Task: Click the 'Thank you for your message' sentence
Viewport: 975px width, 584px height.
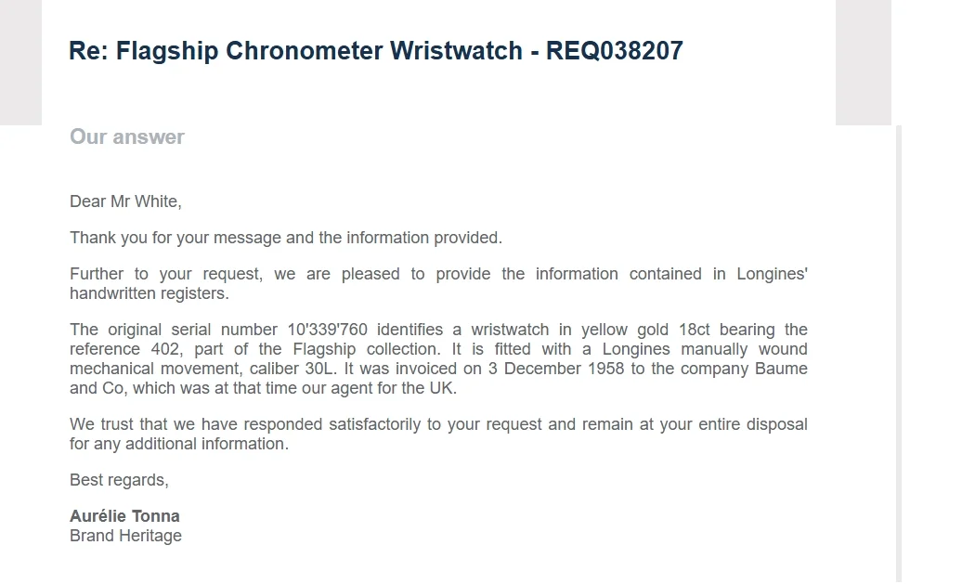Action: (x=286, y=238)
